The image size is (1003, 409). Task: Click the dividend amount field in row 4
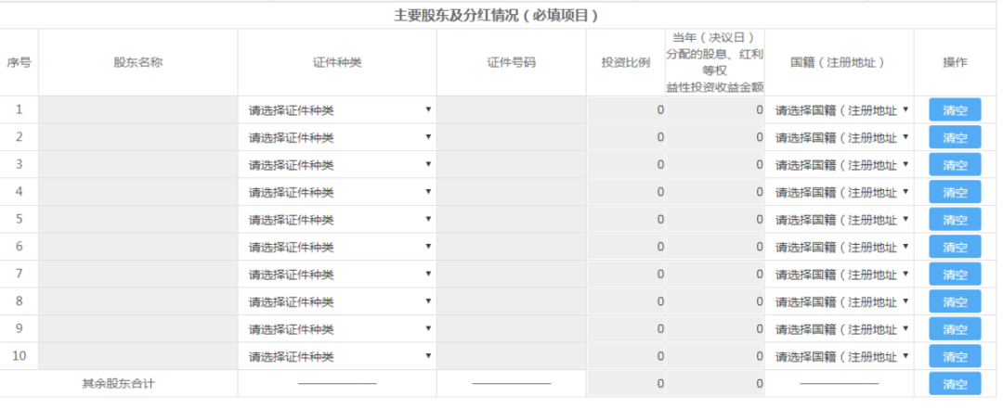click(714, 193)
